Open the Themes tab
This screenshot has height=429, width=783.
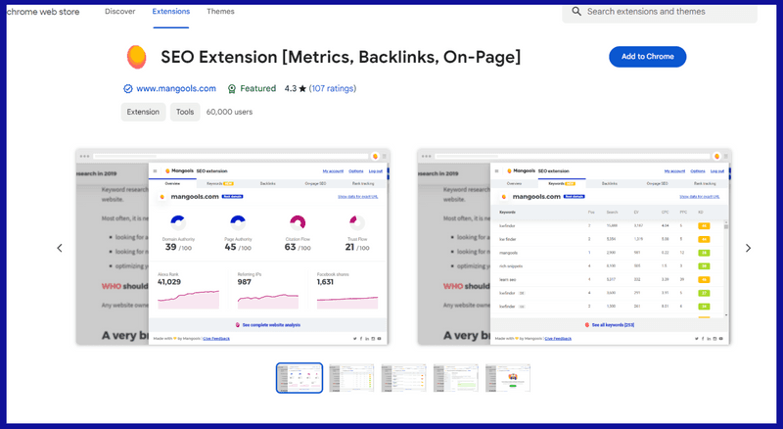[220, 12]
